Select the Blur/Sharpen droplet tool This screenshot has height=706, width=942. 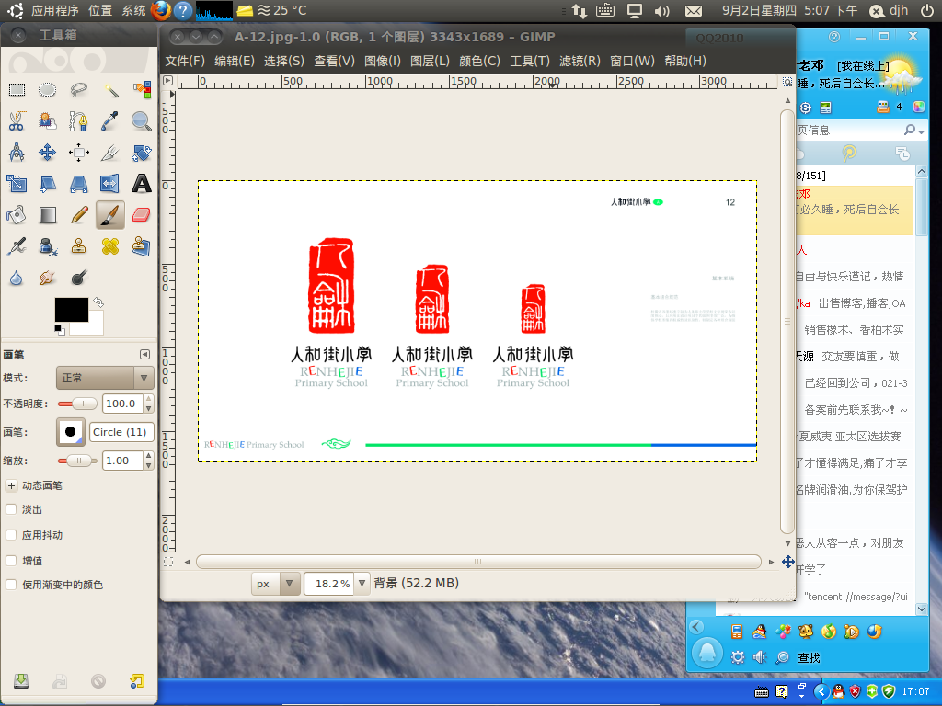click(x=17, y=278)
